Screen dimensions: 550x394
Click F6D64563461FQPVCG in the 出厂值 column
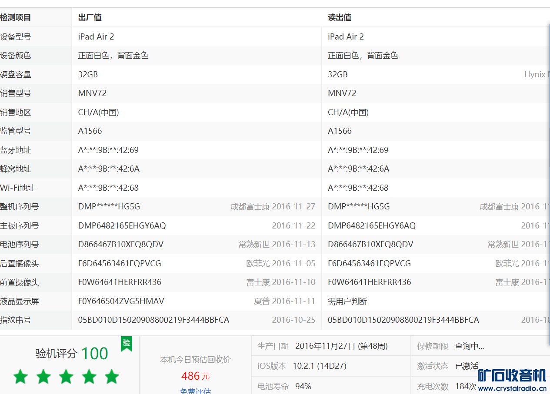(x=120, y=264)
